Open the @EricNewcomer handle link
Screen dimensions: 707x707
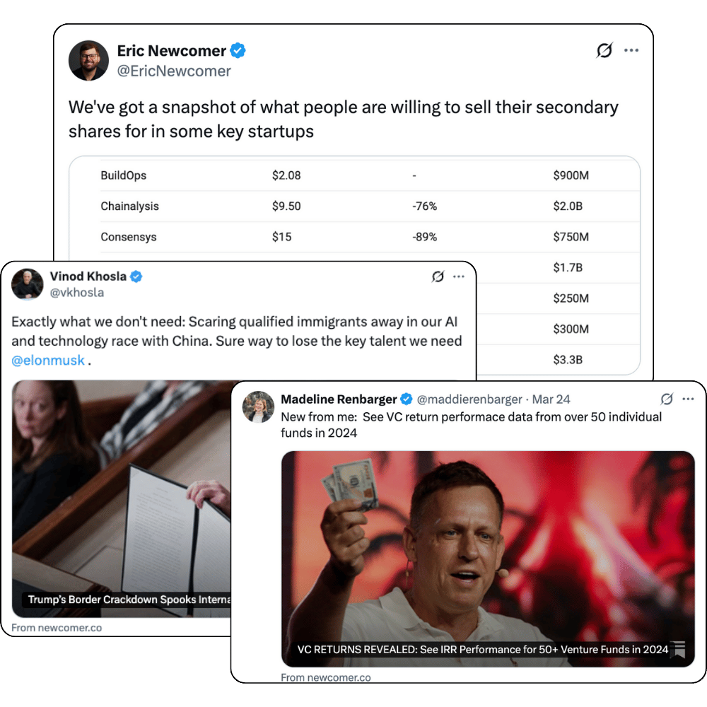tap(174, 71)
